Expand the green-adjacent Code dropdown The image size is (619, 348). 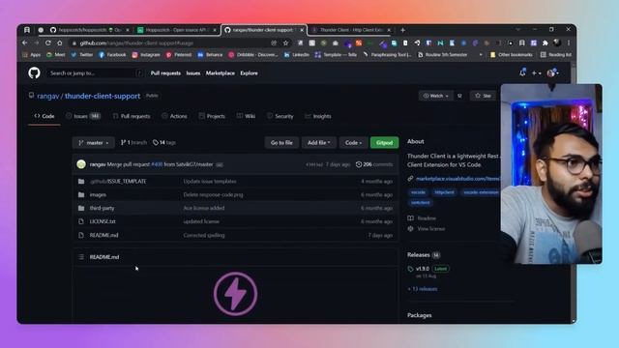click(353, 142)
